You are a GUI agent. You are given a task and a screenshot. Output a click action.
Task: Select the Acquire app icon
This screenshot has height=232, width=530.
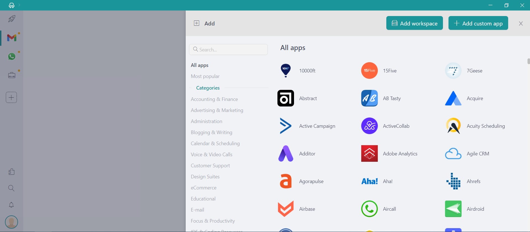click(453, 98)
